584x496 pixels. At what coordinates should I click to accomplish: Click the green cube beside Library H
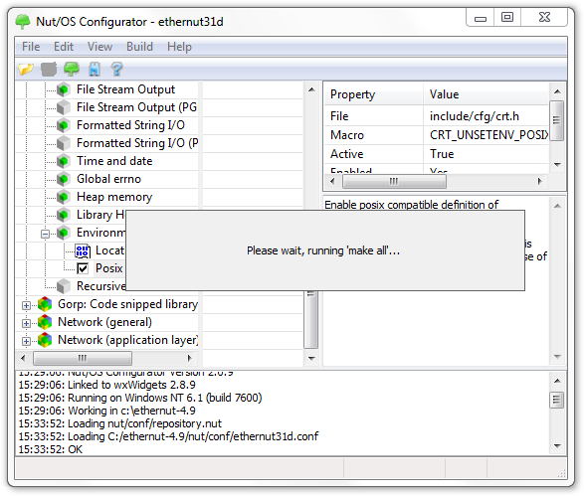(x=64, y=215)
